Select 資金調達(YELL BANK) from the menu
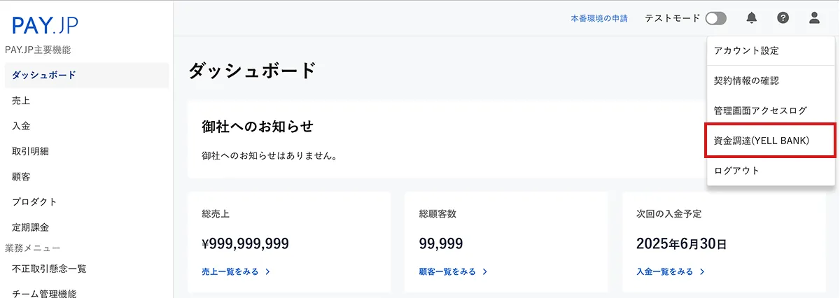The height and width of the screenshot is (298, 840). 761,141
